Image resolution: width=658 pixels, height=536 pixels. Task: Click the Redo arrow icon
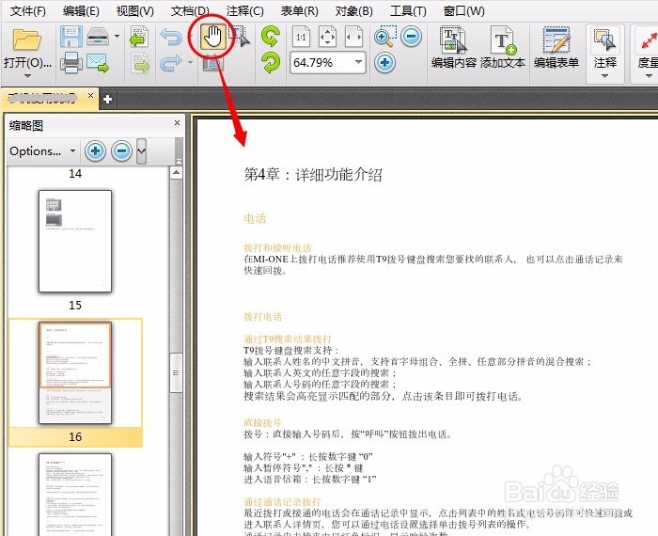(x=171, y=63)
